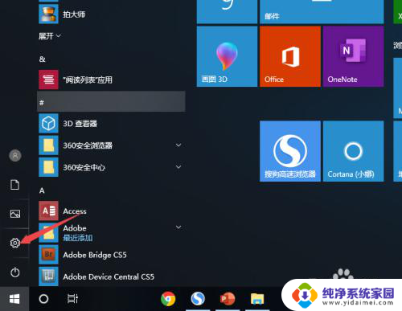Click the Power button icon
The image size is (402, 311).
coord(15,272)
